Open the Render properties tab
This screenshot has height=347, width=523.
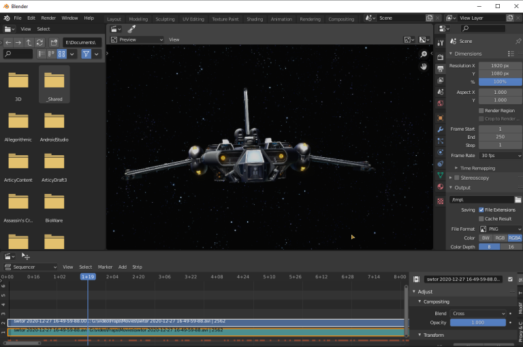click(441, 57)
